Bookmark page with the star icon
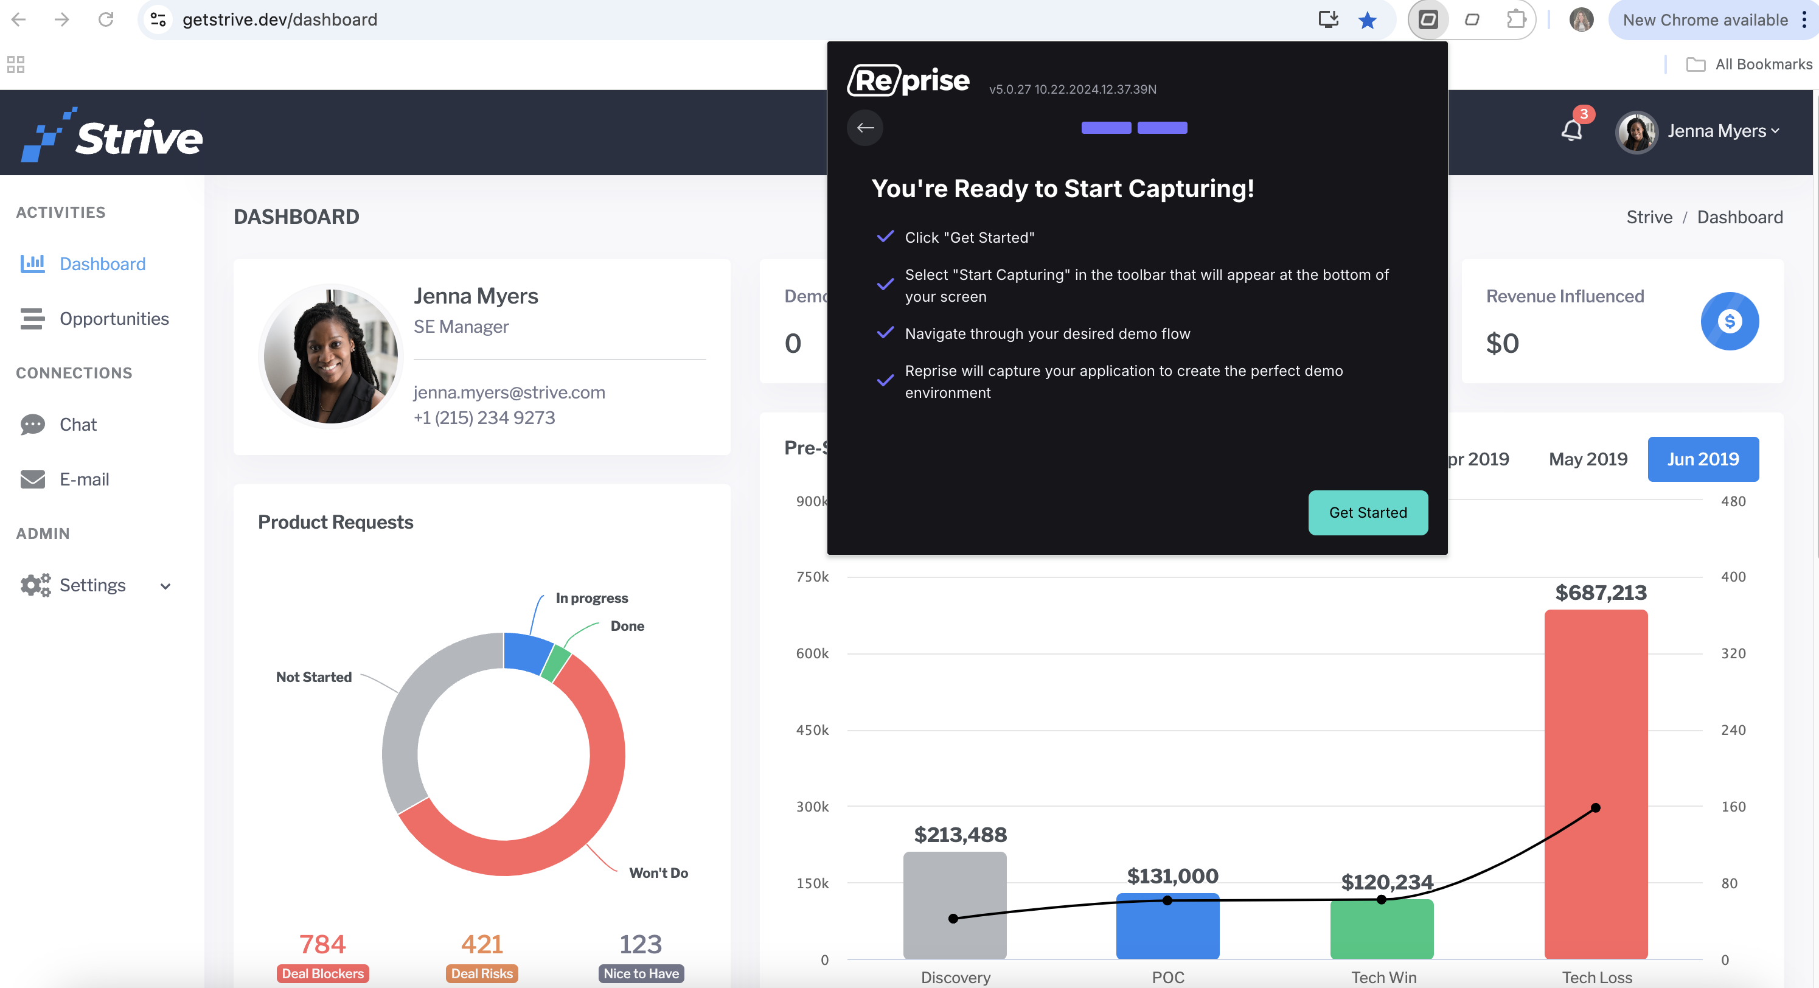The image size is (1819, 988). pos(1367,20)
